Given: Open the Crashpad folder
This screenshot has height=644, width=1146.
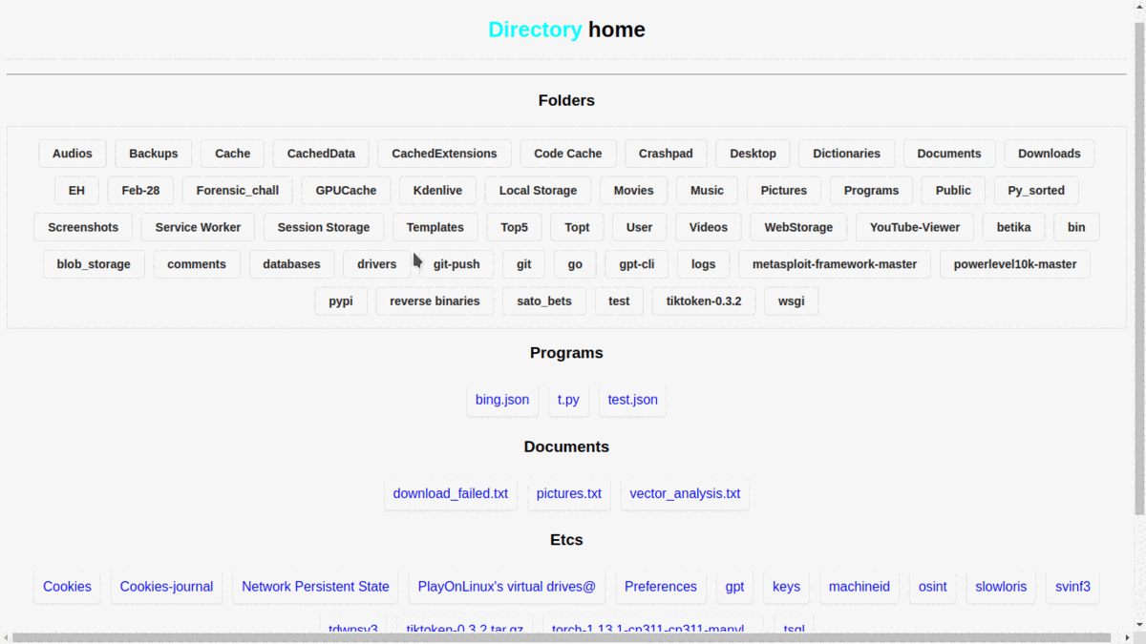Looking at the screenshot, I should 666,154.
